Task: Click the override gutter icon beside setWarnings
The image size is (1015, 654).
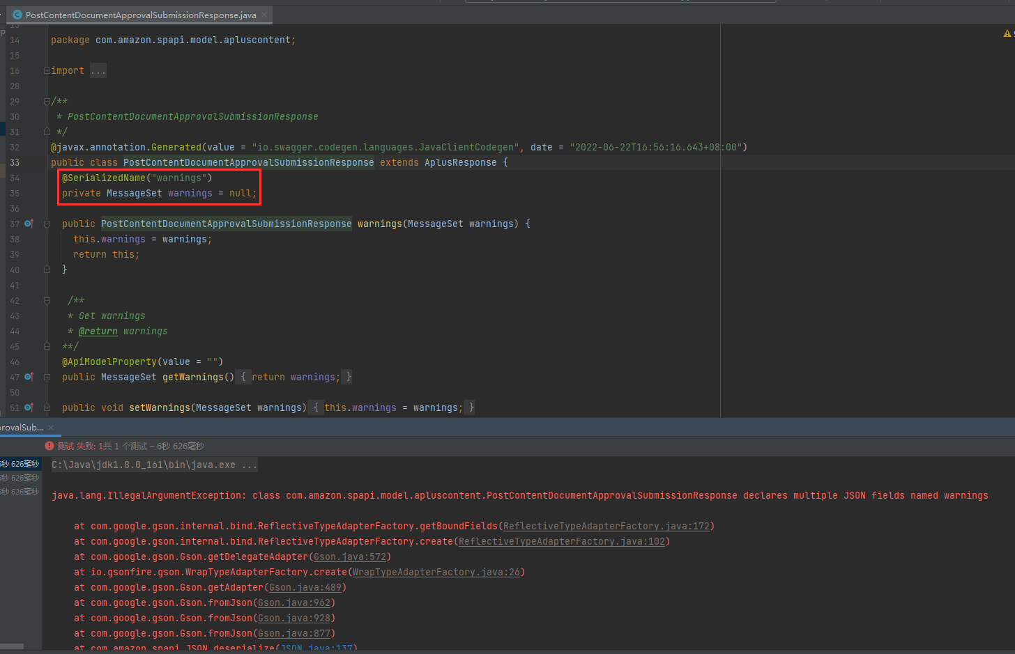Action: (29, 407)
